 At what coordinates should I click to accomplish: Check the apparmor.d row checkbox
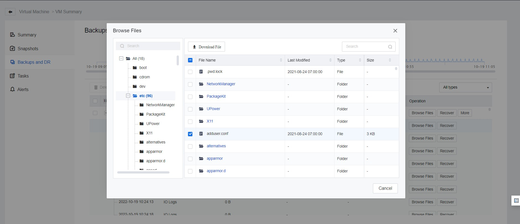tap(190, 171)
